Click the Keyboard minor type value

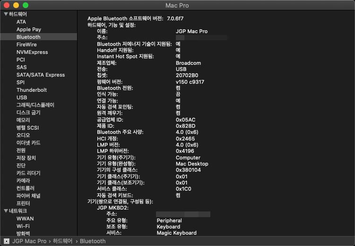click(x=168, y=227)
